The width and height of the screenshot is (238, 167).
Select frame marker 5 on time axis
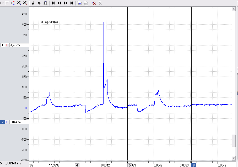[129, 165]
